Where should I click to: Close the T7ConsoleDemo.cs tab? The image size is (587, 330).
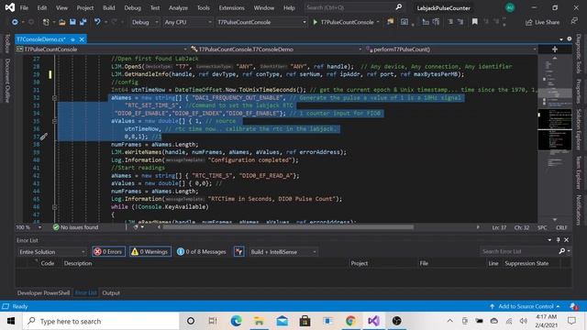click(82, 39)
